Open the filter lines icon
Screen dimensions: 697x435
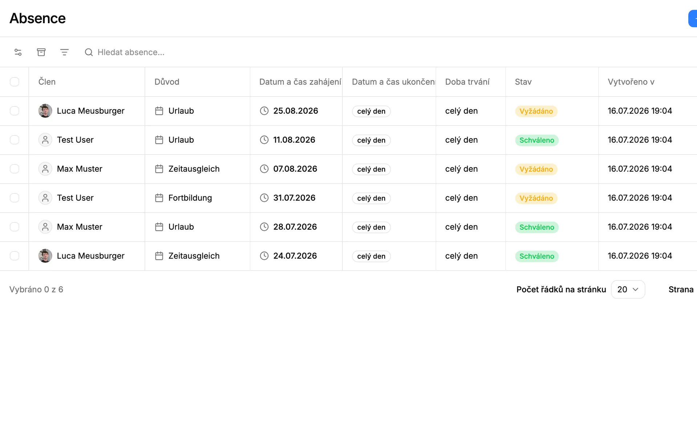click(x=64, y=52)
